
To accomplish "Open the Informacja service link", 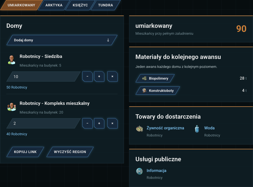I will [156, 171].
